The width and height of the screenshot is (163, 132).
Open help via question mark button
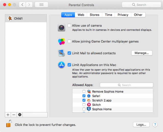coord(155,125)
